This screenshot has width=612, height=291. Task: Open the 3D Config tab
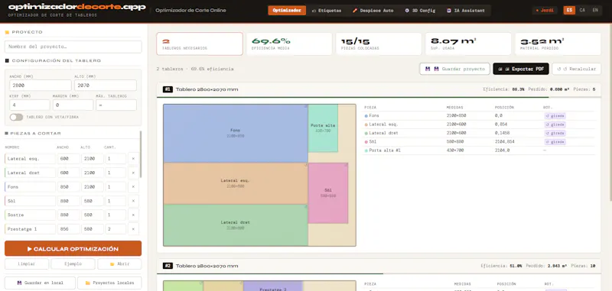point(420,11)
